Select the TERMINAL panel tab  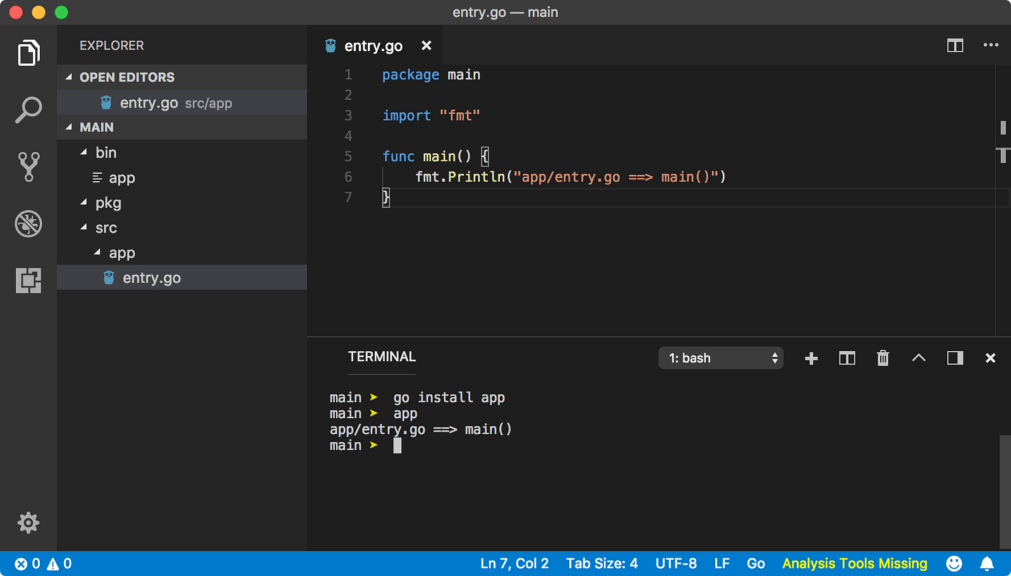tap(382, 357)
